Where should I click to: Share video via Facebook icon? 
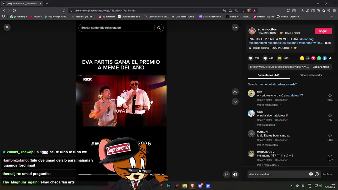325,58
